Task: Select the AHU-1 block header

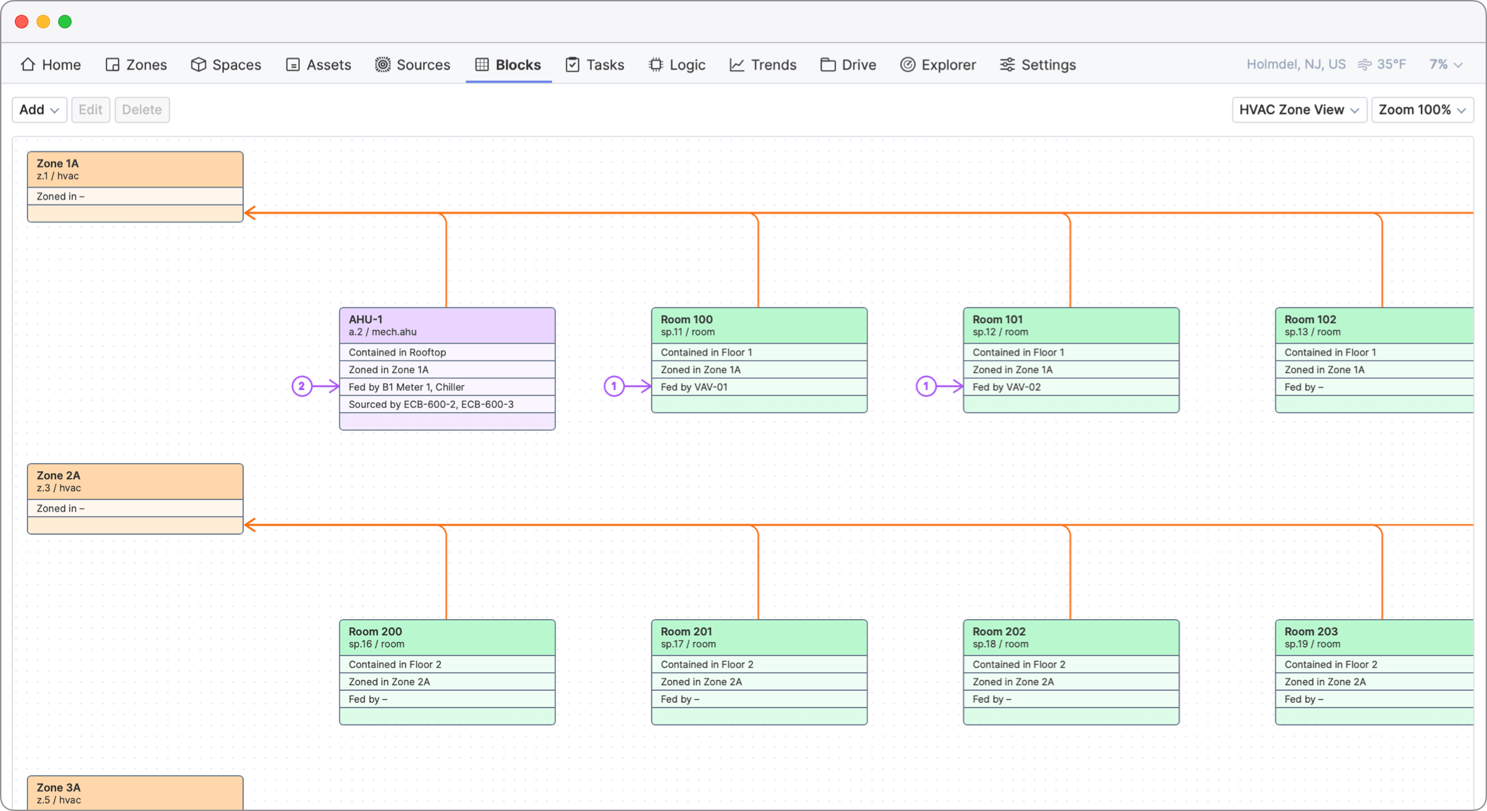Action: click(x=447, y=326)
